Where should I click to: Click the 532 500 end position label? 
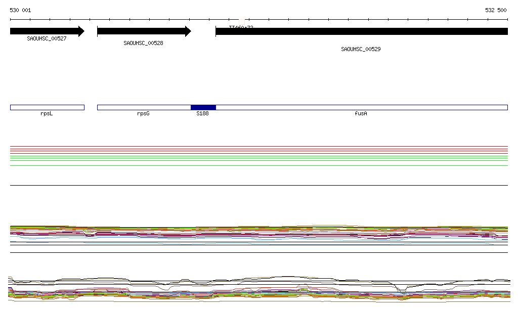(x=496, y=10)
